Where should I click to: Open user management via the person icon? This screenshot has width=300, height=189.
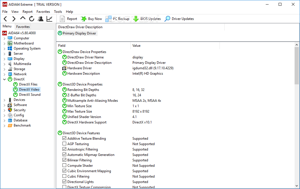pos(40,19)
